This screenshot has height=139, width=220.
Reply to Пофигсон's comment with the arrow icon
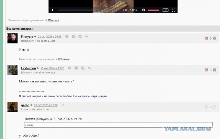point(89,68)
